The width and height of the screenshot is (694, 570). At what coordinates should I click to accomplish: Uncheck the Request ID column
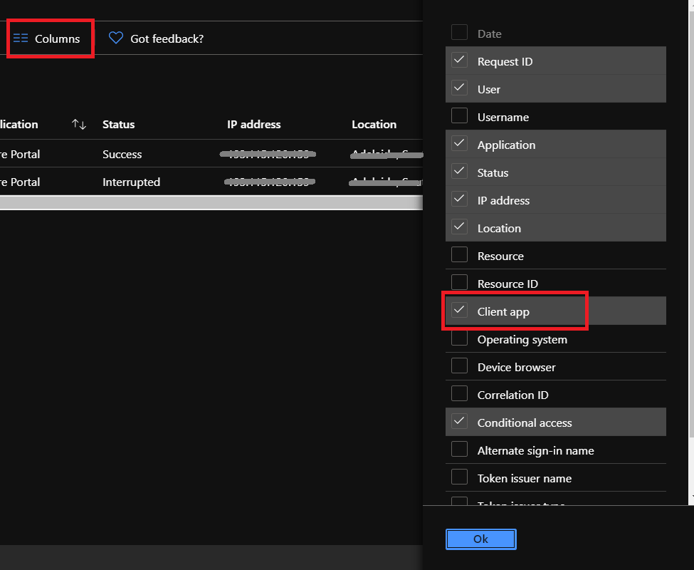[460, 61]
